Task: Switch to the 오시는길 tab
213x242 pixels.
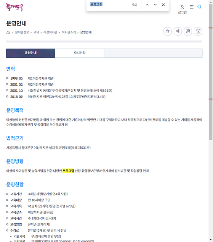Action: [80, 53]
